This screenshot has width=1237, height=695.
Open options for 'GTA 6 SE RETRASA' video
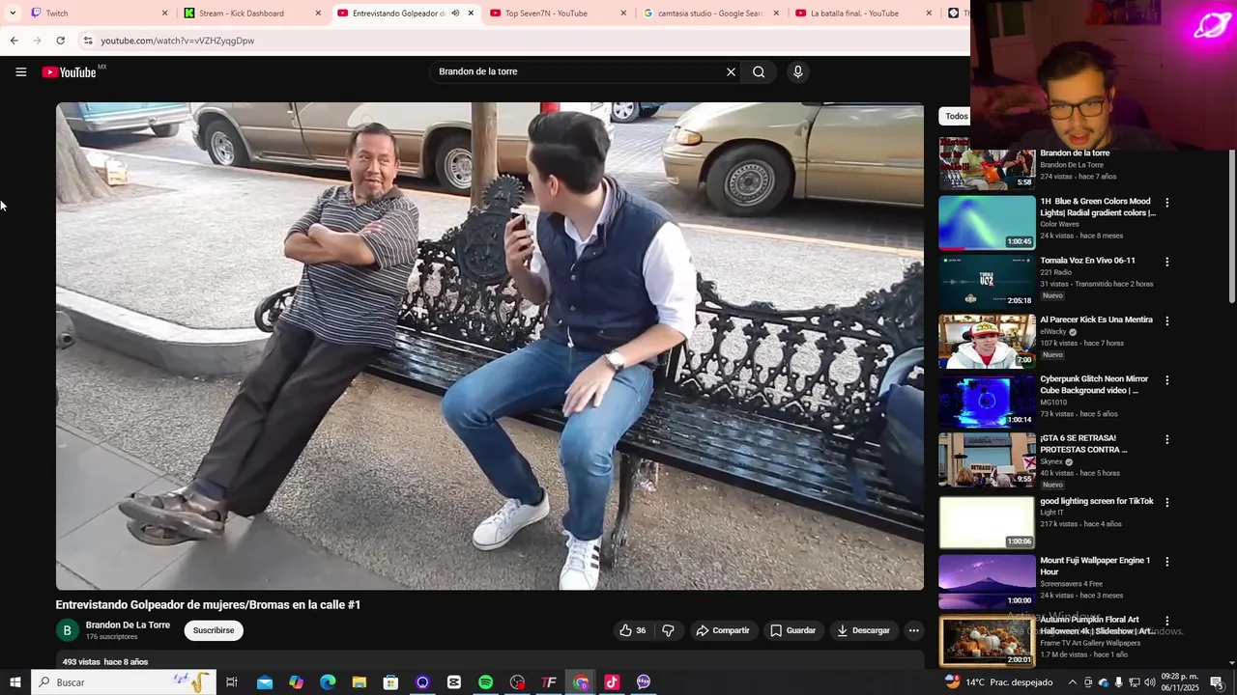click(x=1166, y=439)
